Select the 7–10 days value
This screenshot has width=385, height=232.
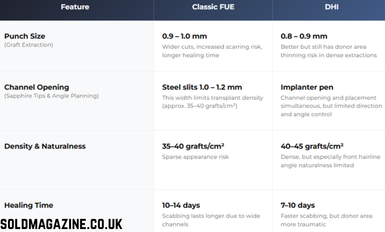(298, 205)
